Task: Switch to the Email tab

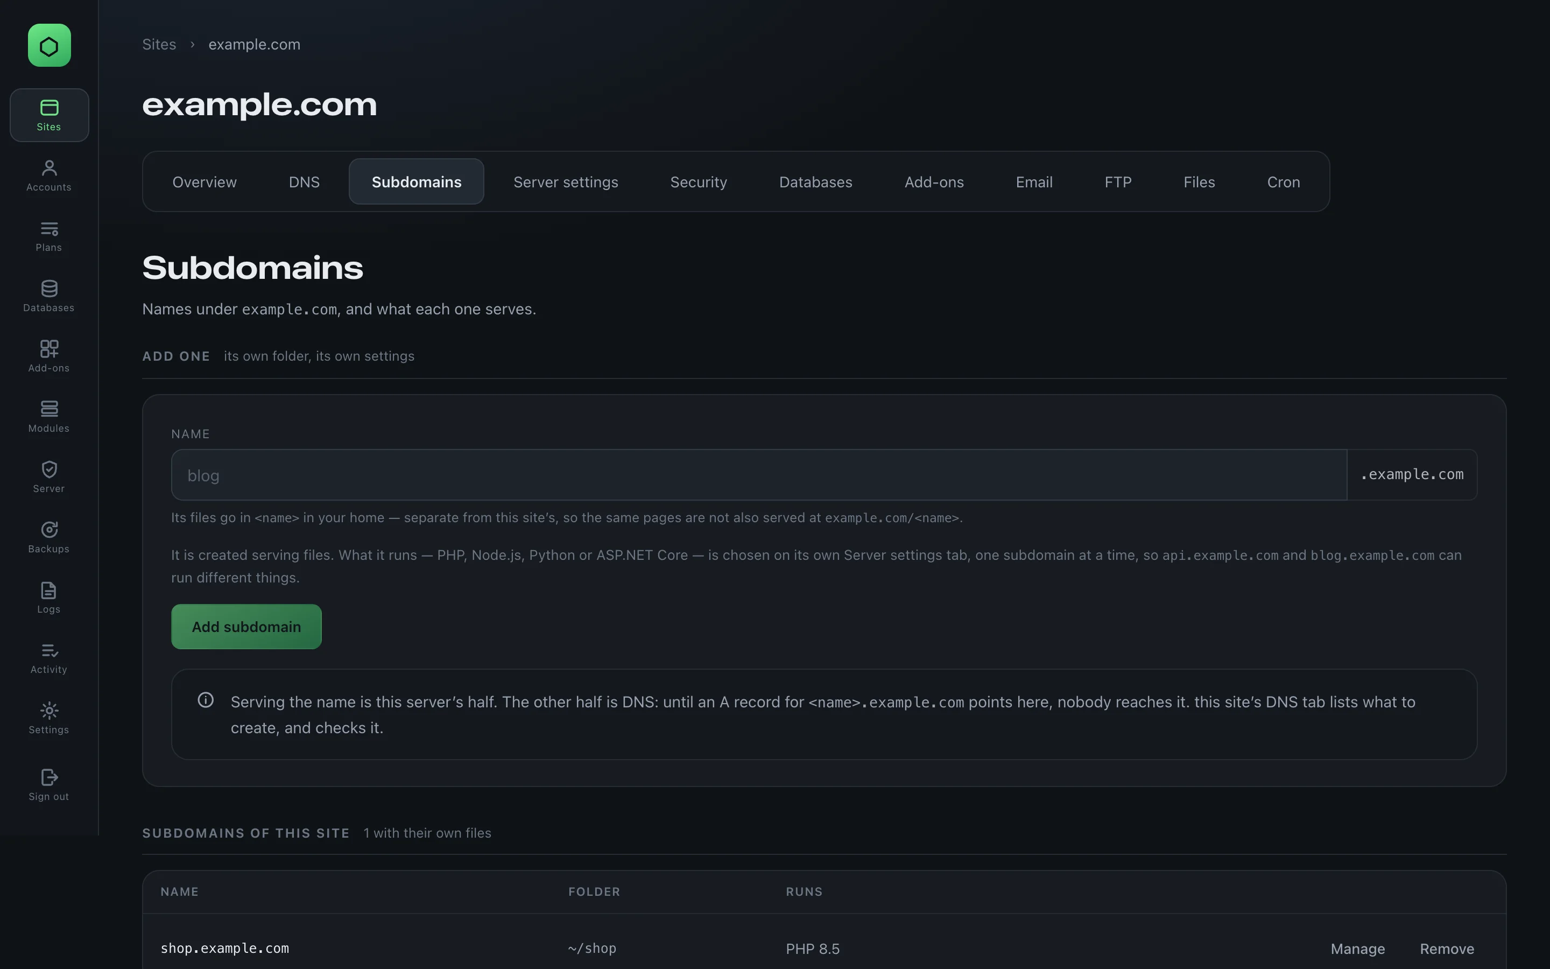Action: (1034, 182)
